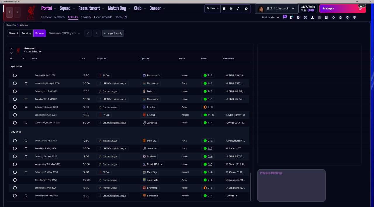Click the Liverpool club crest in header
374x207 pixels.
[x=32, y=13]
